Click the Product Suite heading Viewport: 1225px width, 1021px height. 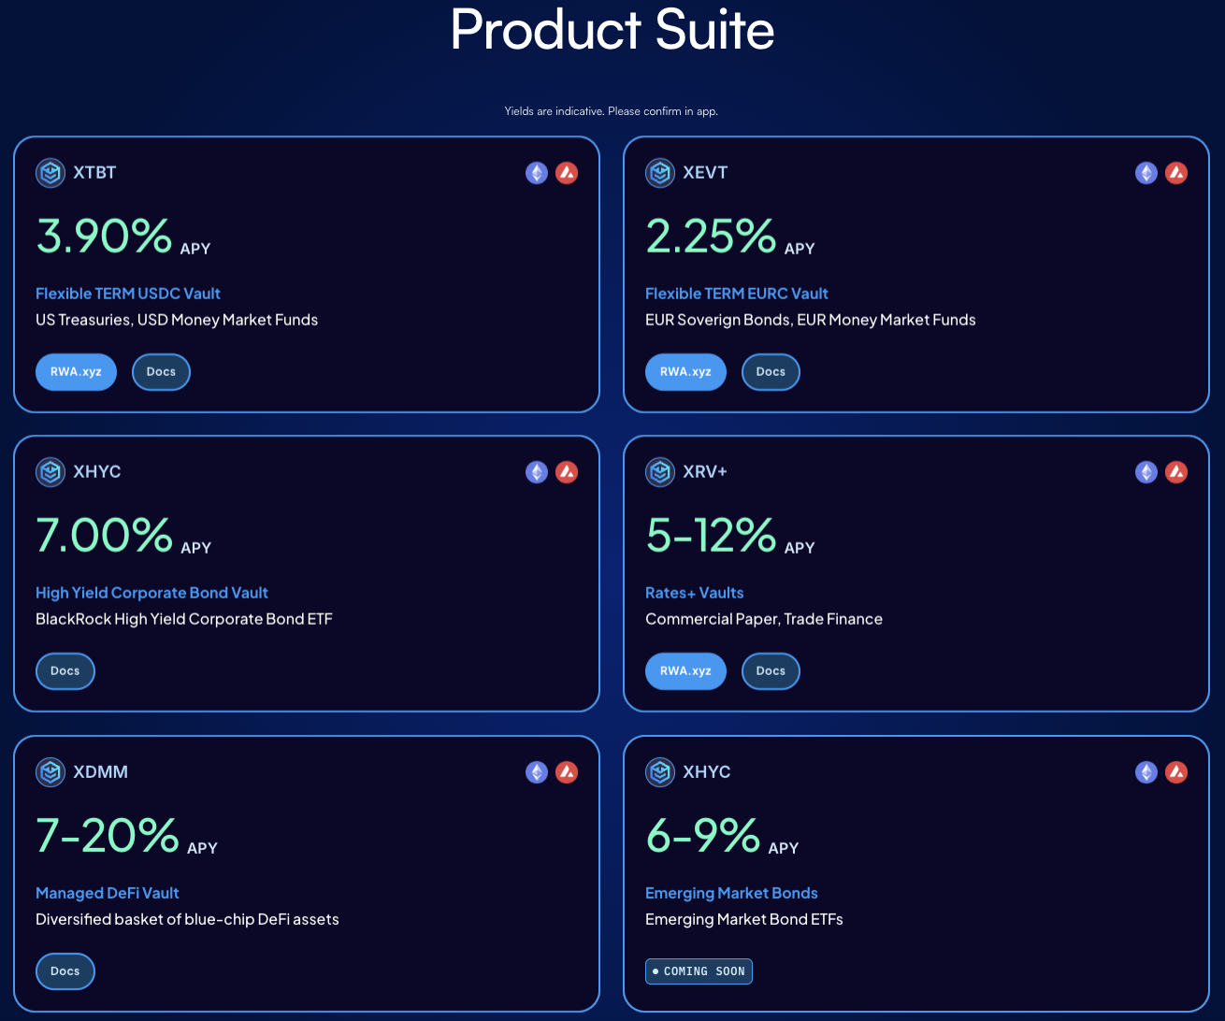tap(612, 30)
